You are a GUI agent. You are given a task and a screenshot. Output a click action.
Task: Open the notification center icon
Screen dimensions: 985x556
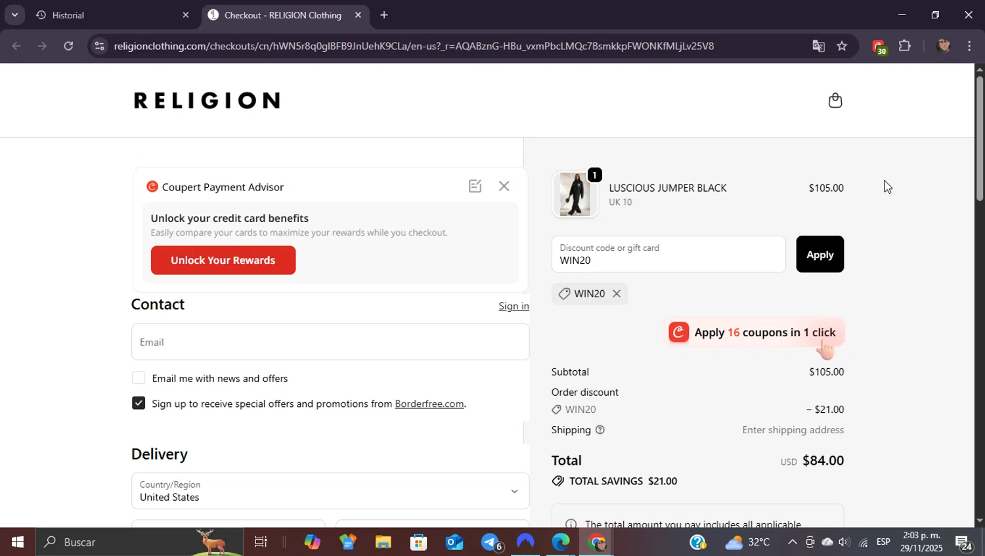(x=964, y=543)
